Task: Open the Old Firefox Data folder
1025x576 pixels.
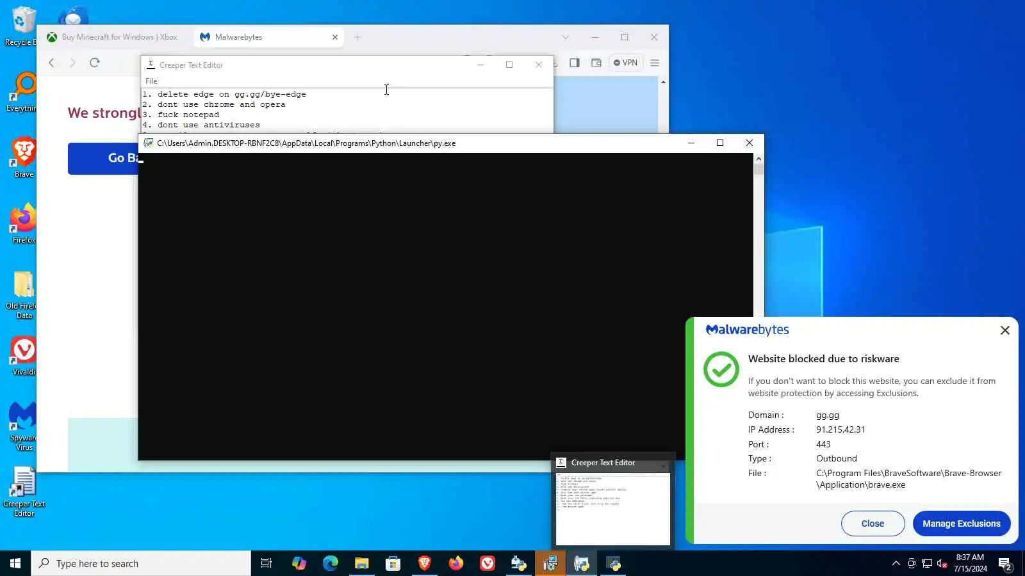Action: (23, 294)
